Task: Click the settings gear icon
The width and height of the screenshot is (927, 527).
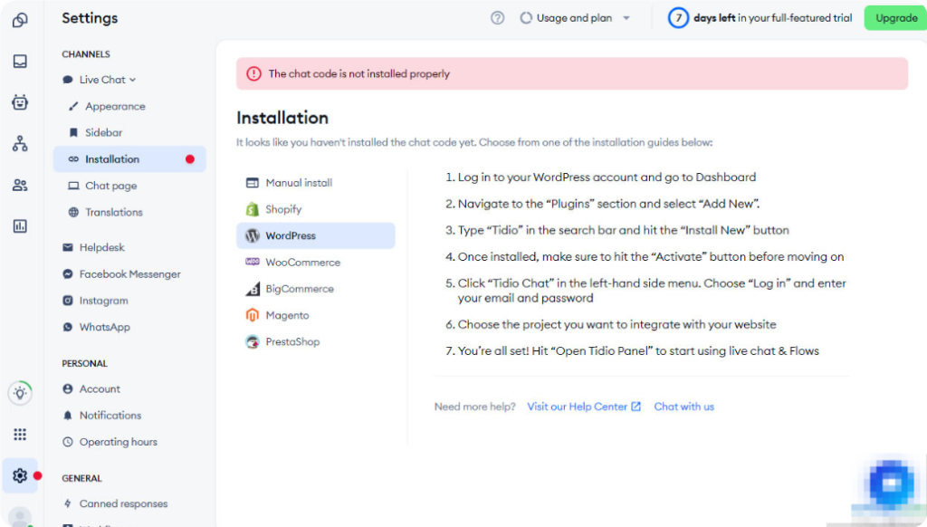Action: click(20, 475)
